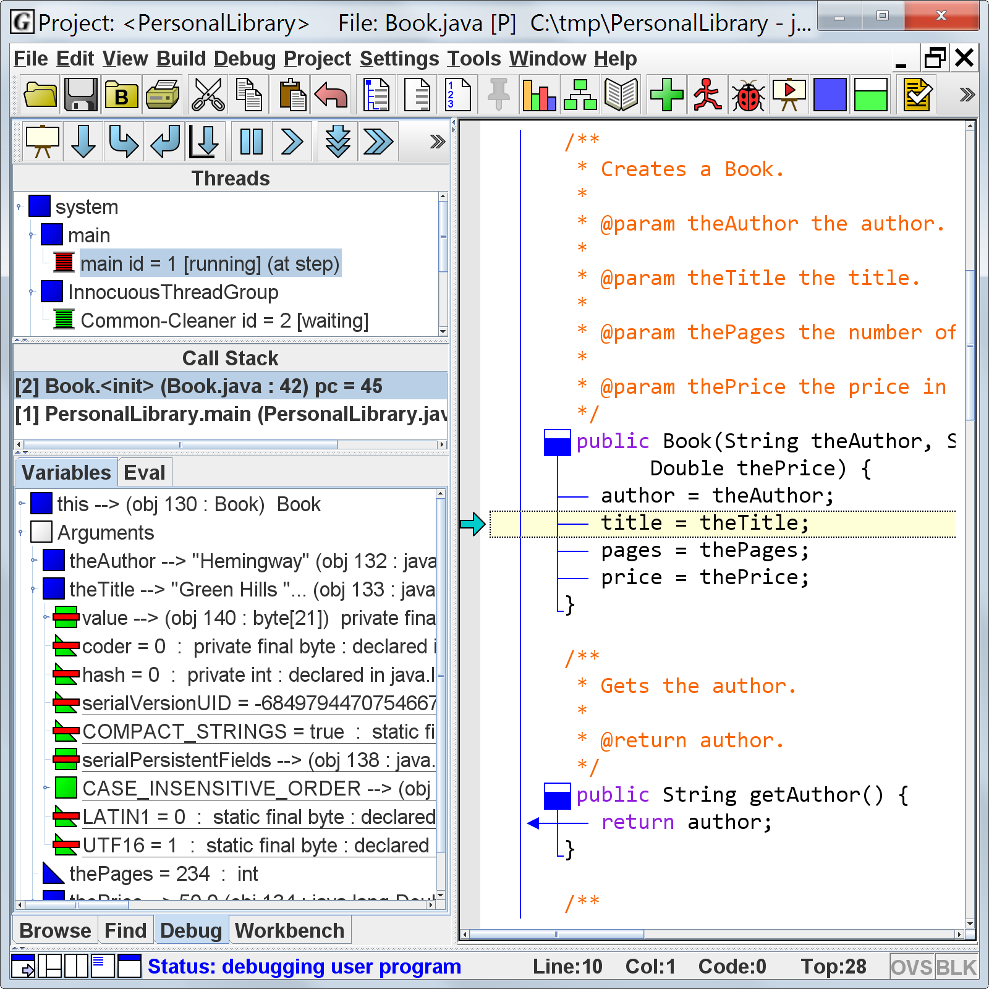Click the green plus Compile icon
989x989 pixels.
[x=666, y=95]
